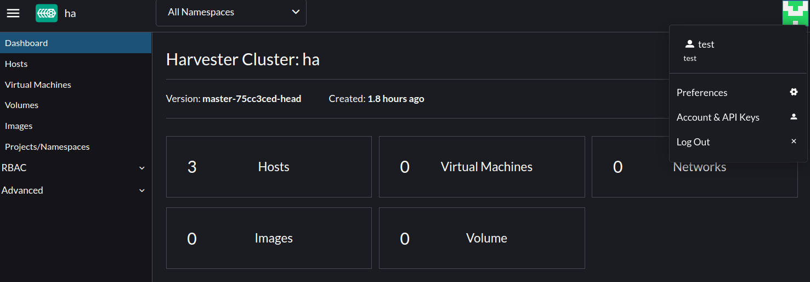The height and width of the screenshot is (282, 810).
Task: Click the green Harvester cluster logo
Action: [x=47, y=13]
